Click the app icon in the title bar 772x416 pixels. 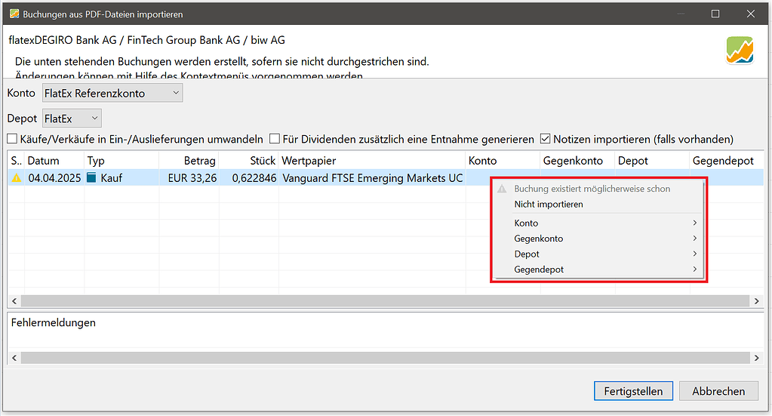[14, 14]
